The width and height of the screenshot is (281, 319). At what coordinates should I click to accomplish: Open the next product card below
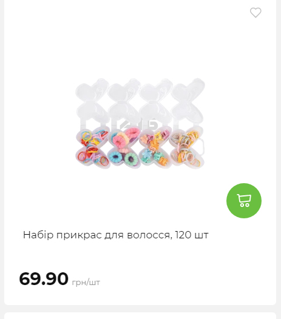pyautogui.click(x=140, y=316)
